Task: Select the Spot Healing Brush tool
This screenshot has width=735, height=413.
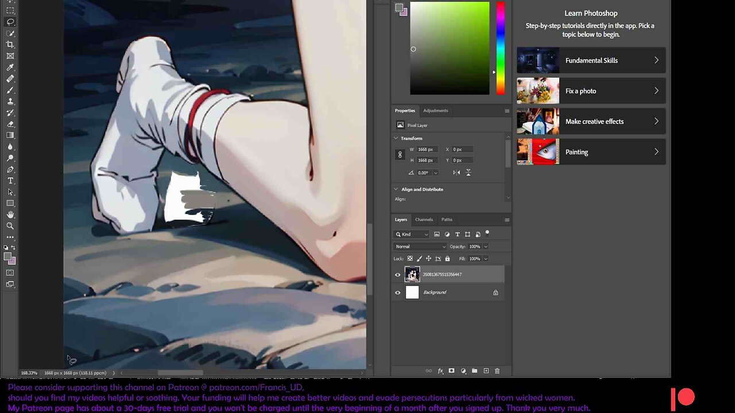Action: point(10,79)
